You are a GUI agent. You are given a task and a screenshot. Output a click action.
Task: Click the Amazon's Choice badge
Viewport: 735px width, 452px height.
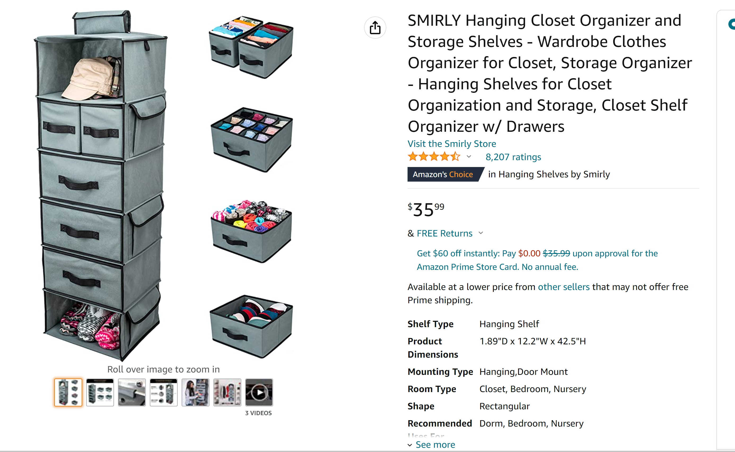pyautogui.click(x=443, y=174)
